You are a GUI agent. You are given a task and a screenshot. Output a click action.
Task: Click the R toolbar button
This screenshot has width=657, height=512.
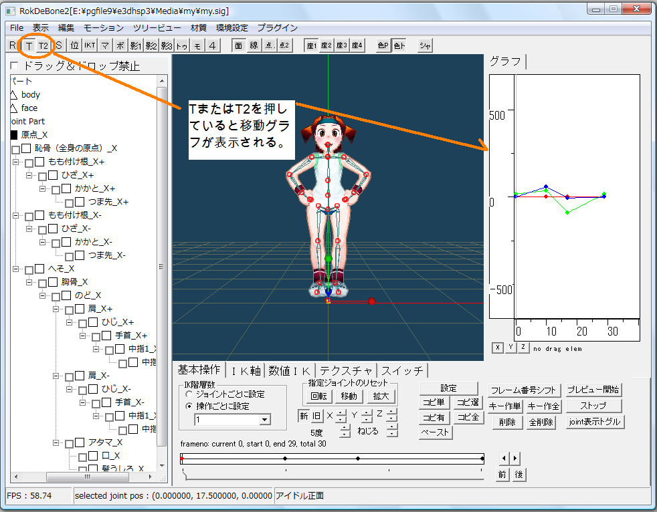point(12,45)
